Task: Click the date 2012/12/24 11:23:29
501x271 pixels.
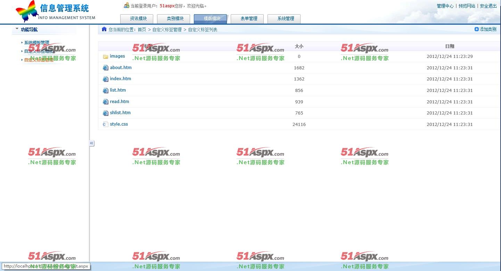Action: click(x=450, y=56)
